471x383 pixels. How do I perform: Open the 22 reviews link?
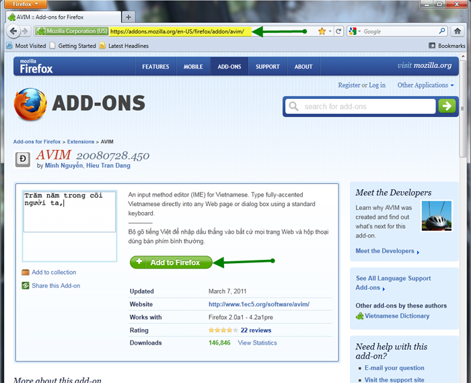tap(256, 330)
